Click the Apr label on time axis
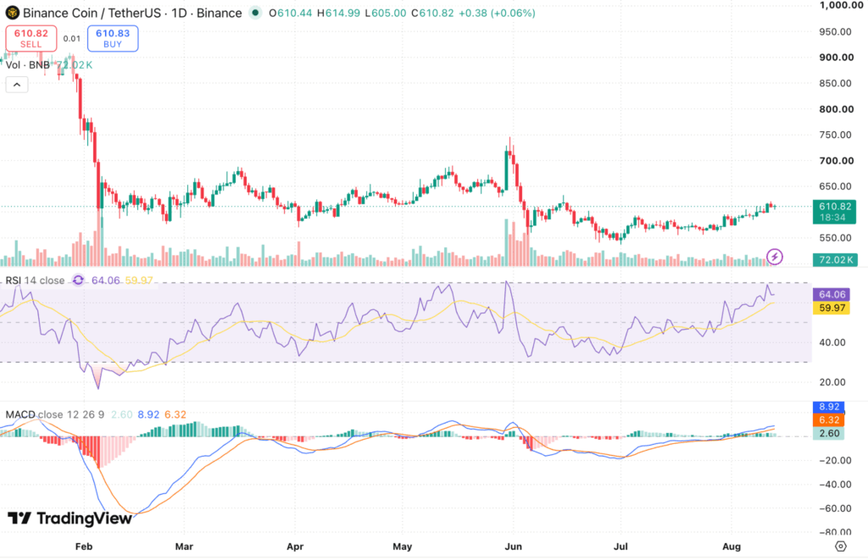 295,546
